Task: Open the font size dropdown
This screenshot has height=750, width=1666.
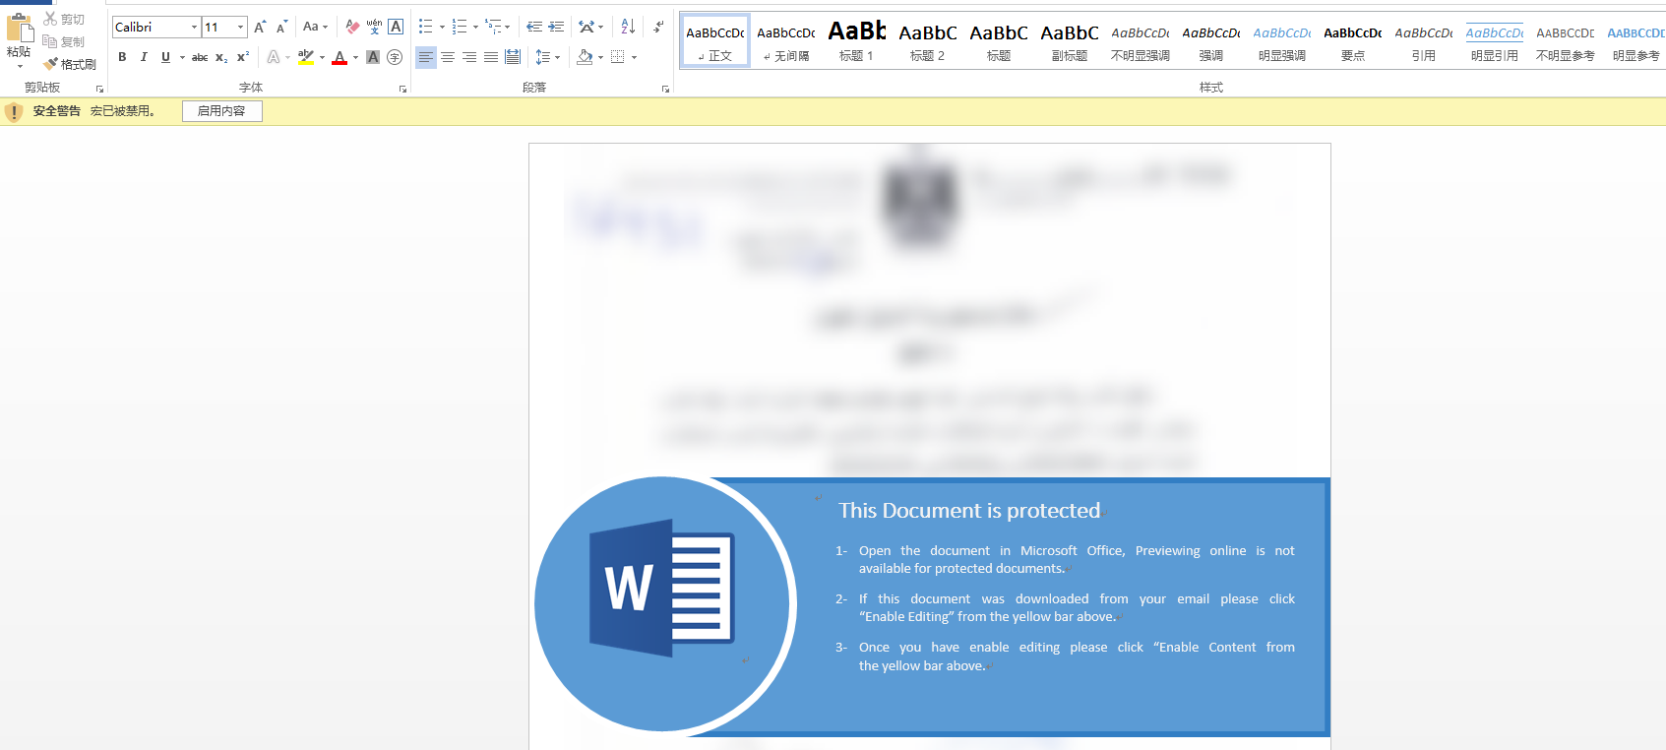Action: tap(240, 27)
